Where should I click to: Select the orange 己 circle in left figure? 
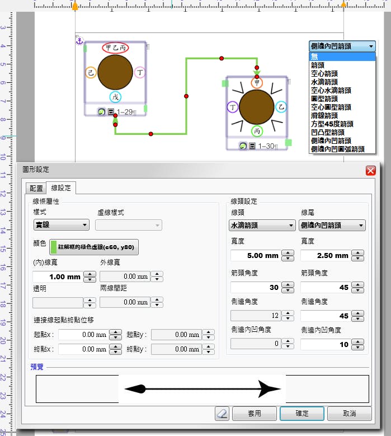pyautogui.click(x=91, y=73)
